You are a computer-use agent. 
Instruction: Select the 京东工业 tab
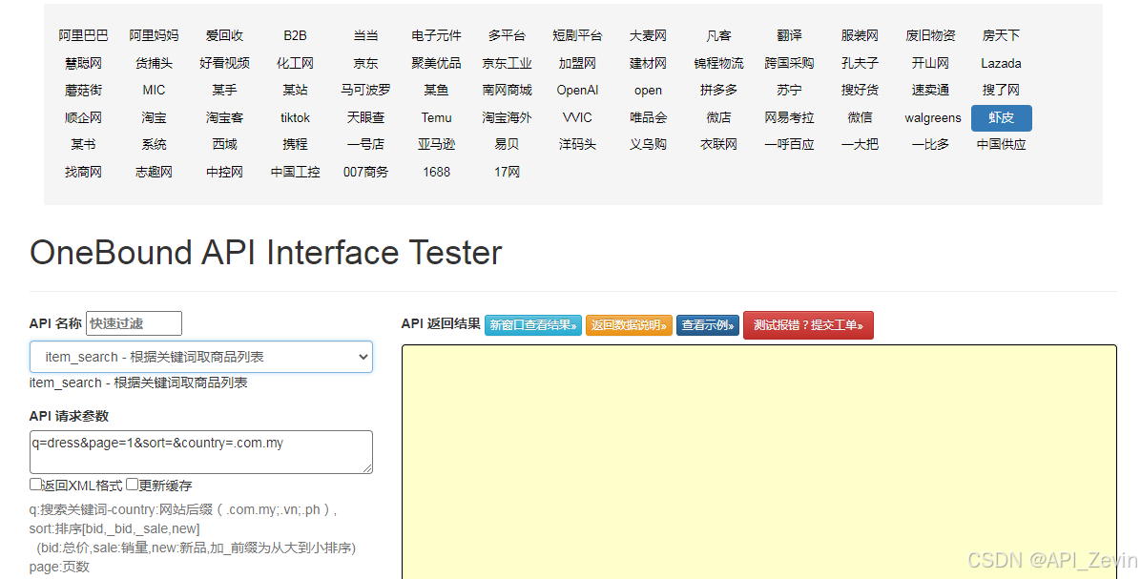pyautogui.click(x=507, y=63)
